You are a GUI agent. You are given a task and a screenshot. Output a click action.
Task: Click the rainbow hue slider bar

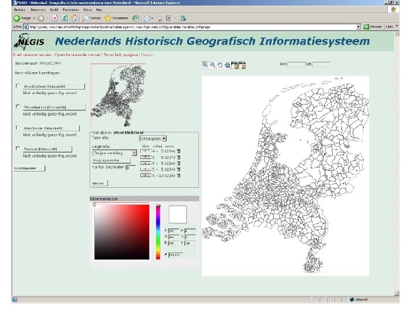pos(158,231)
